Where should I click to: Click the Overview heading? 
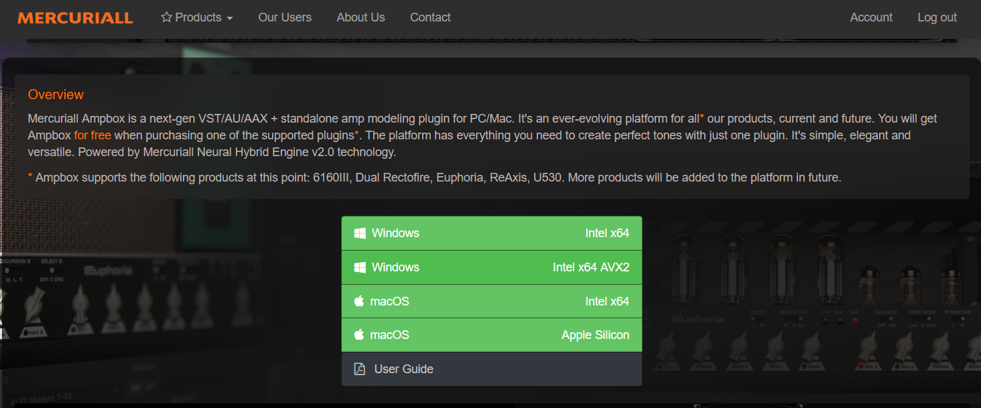pos(56,94)
